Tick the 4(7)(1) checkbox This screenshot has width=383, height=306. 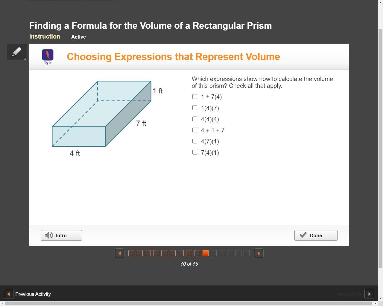pyautogui.click(x=195, y=141)
